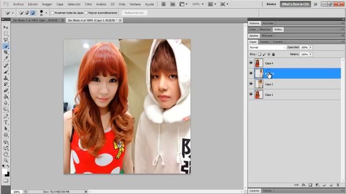
Task: Select the Spot Healing Brush tool
Action: (x=6, y=66)
